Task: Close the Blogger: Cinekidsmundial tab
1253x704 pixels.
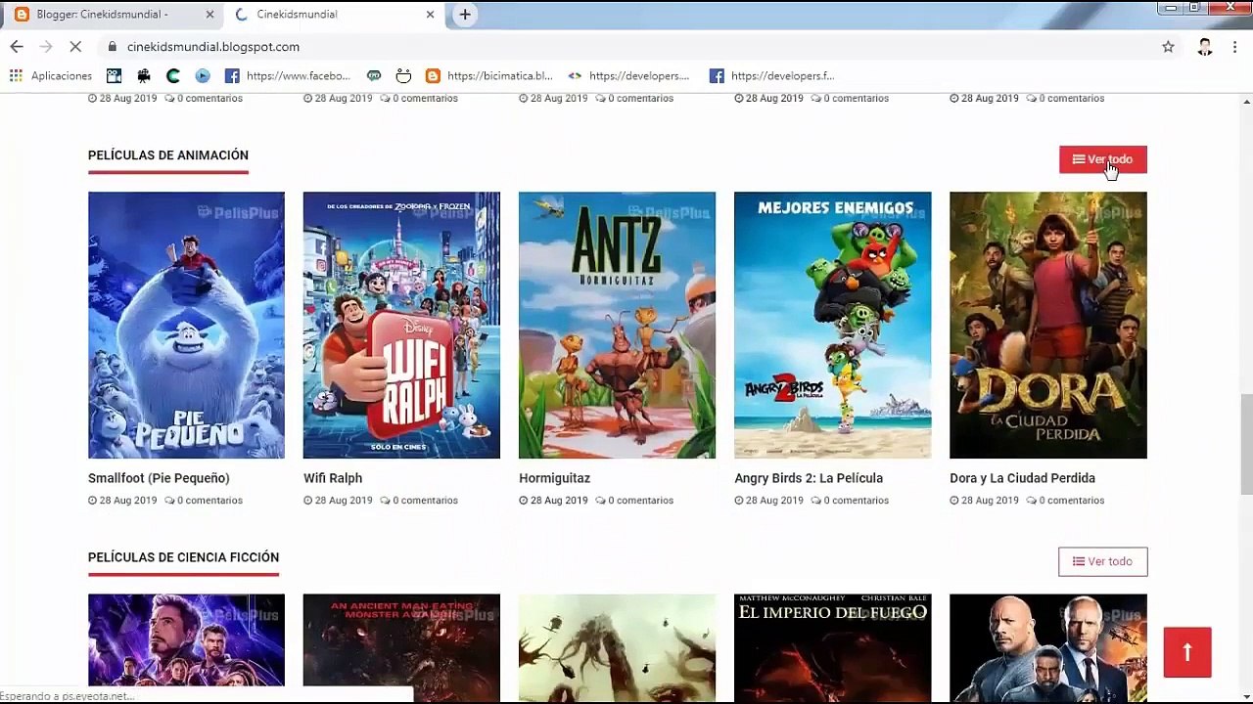Action: pyautogui.click(x=209, y=15)
